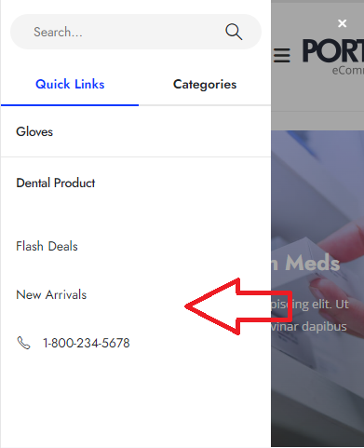Click into the Search... input field

124,32
